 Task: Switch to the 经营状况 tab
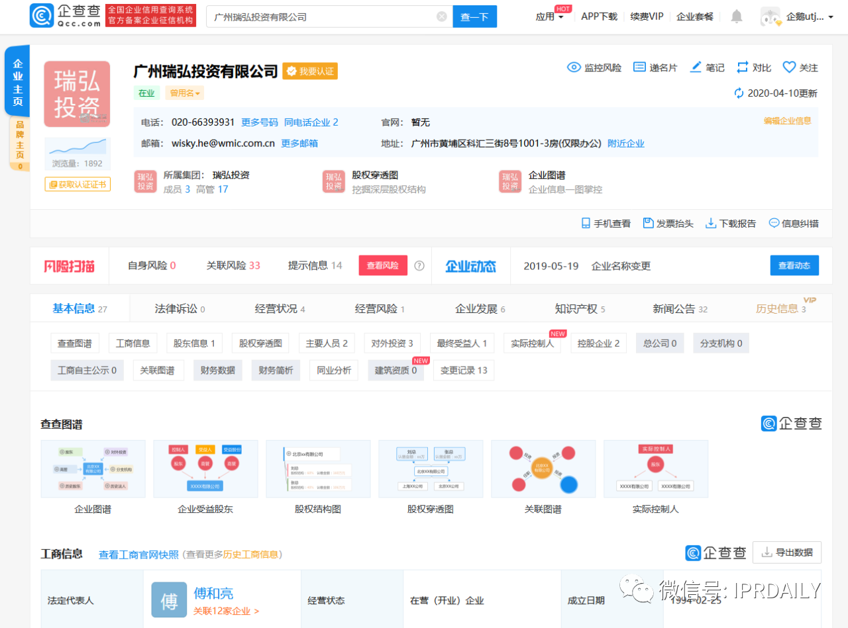point(280,309)
